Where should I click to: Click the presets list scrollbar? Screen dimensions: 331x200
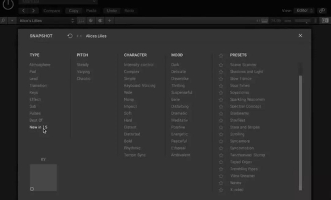click(x=300, y=133)
